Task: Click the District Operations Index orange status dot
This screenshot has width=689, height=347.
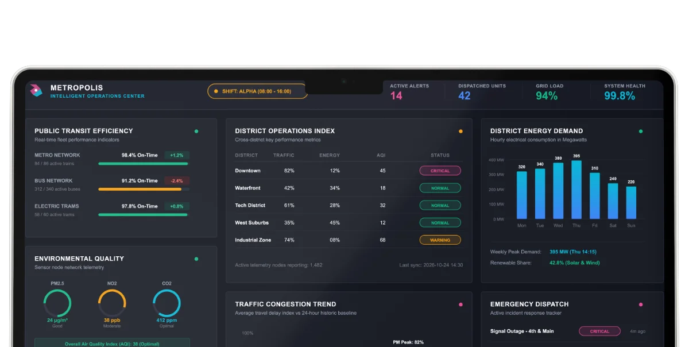Action: [x=460, y=131]
